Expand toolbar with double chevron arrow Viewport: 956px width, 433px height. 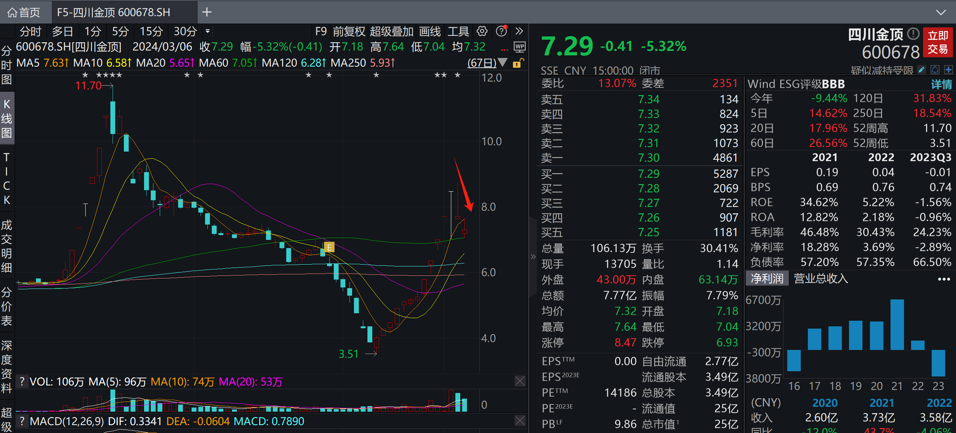[x=519, y=31]
